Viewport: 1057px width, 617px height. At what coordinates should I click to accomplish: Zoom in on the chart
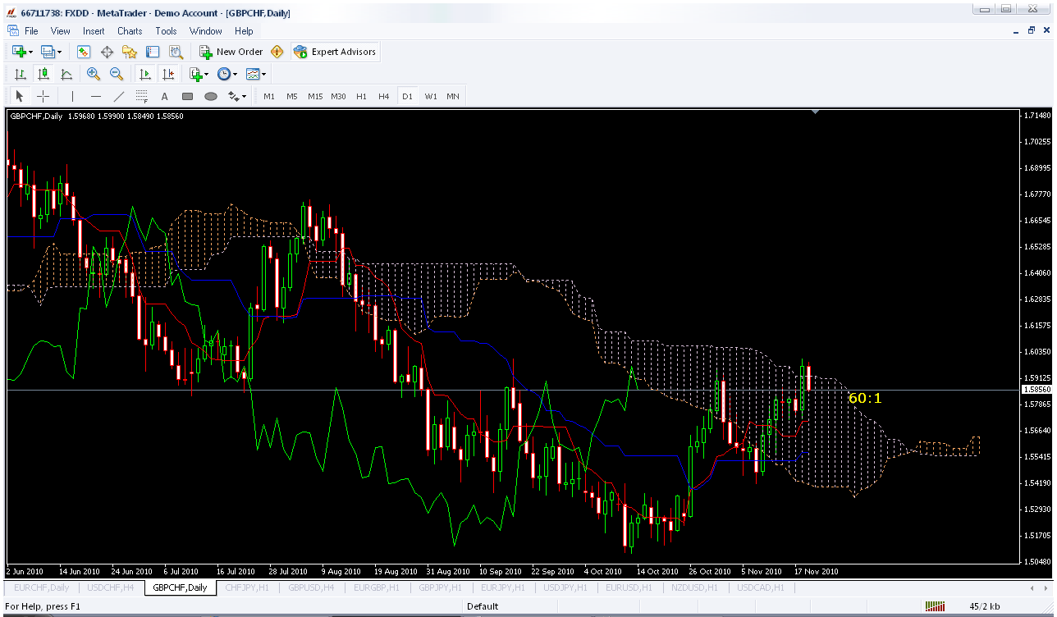coord(94,74)
